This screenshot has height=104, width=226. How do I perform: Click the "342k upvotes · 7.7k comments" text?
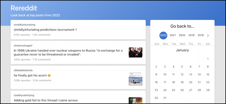pyautogui.click(x=32, y=60)
